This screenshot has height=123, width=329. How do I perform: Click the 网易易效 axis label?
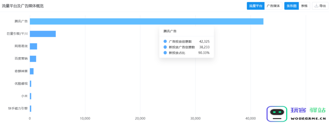[21, 46]
